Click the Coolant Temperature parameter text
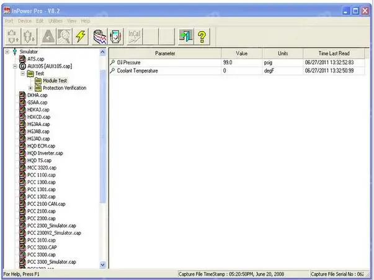The width and height of the screenshot is (374, 280). coord(137,70)
